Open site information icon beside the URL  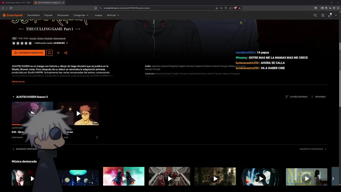(101, 8)
